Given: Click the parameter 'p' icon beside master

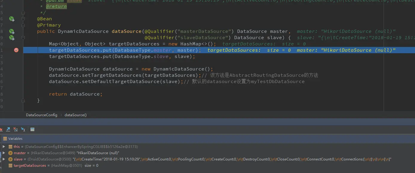Looking at the screenshot, I should coord(10,153).
